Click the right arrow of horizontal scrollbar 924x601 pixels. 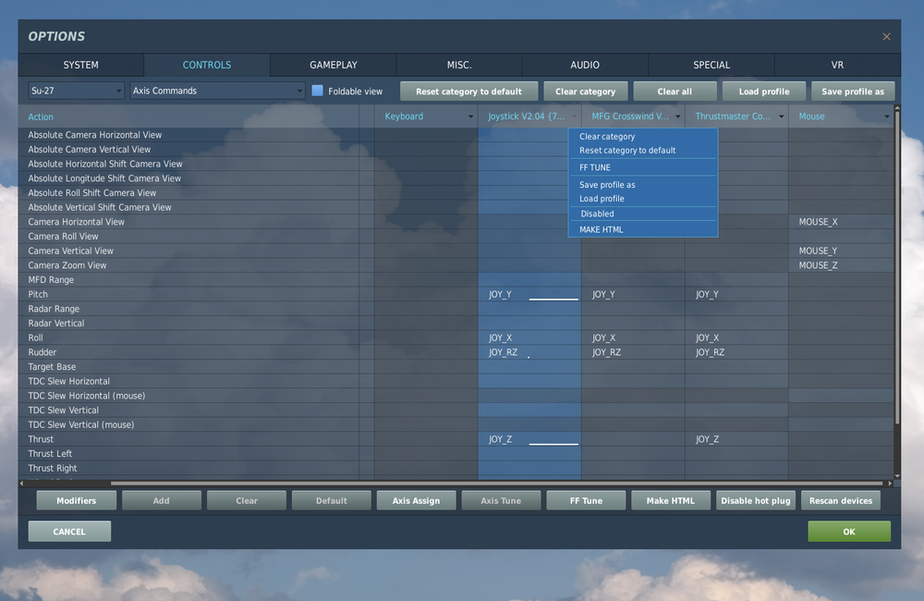890,483
